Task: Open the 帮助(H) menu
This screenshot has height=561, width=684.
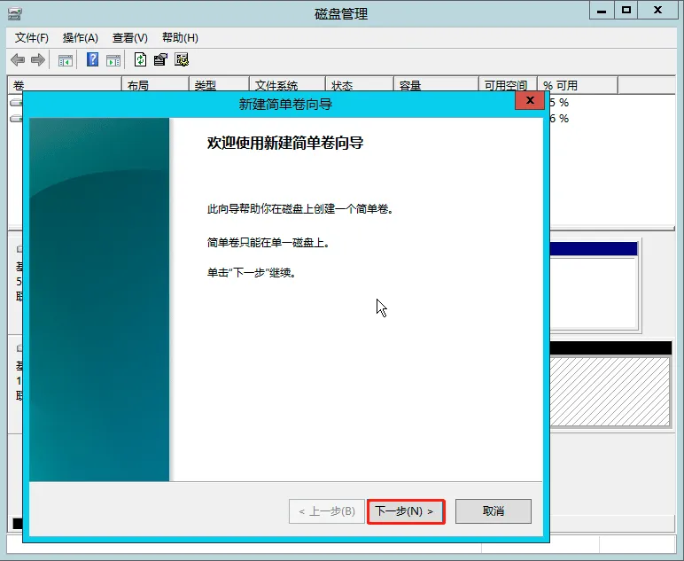Action: click(x=180, y=38)
